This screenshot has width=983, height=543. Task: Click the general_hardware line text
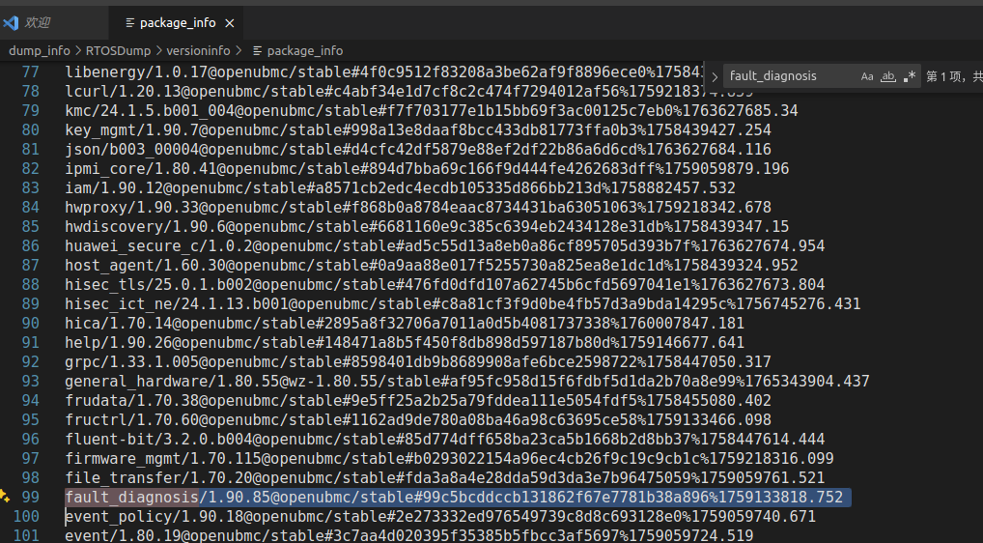point(467,382)
